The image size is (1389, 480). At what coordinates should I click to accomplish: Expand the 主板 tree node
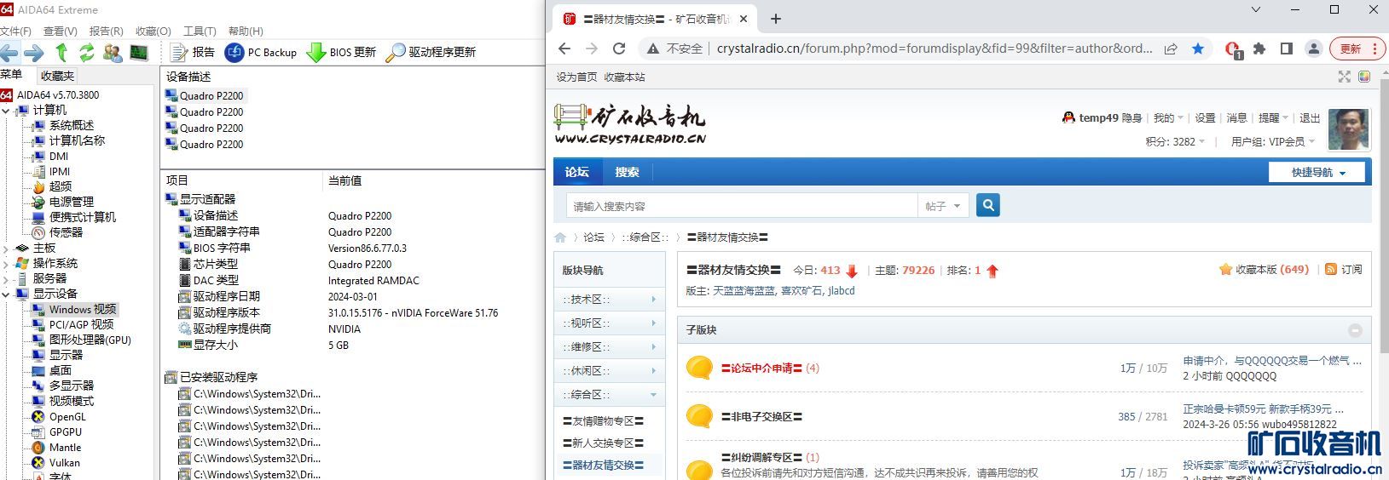(x=6, y=249)
